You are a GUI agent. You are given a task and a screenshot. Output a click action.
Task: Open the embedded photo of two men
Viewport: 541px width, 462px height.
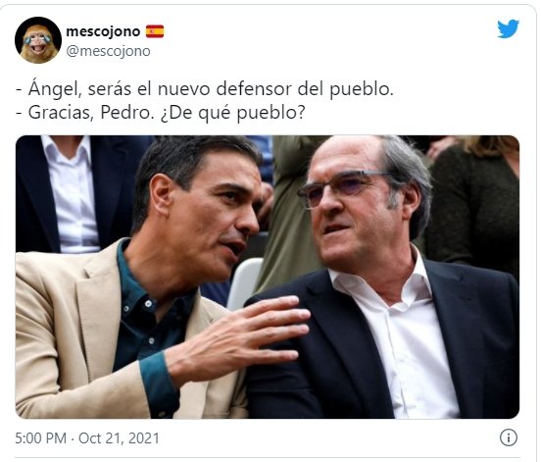coord(268,277)
